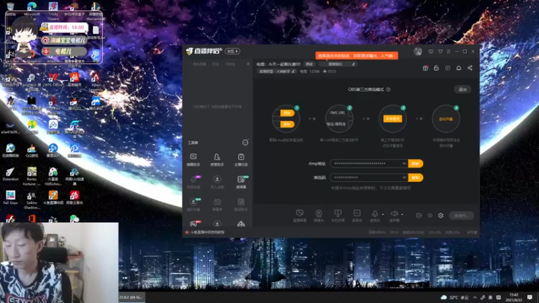
Task: Open Tricky Towers desktop shortcut
Action: pos(53,10)
